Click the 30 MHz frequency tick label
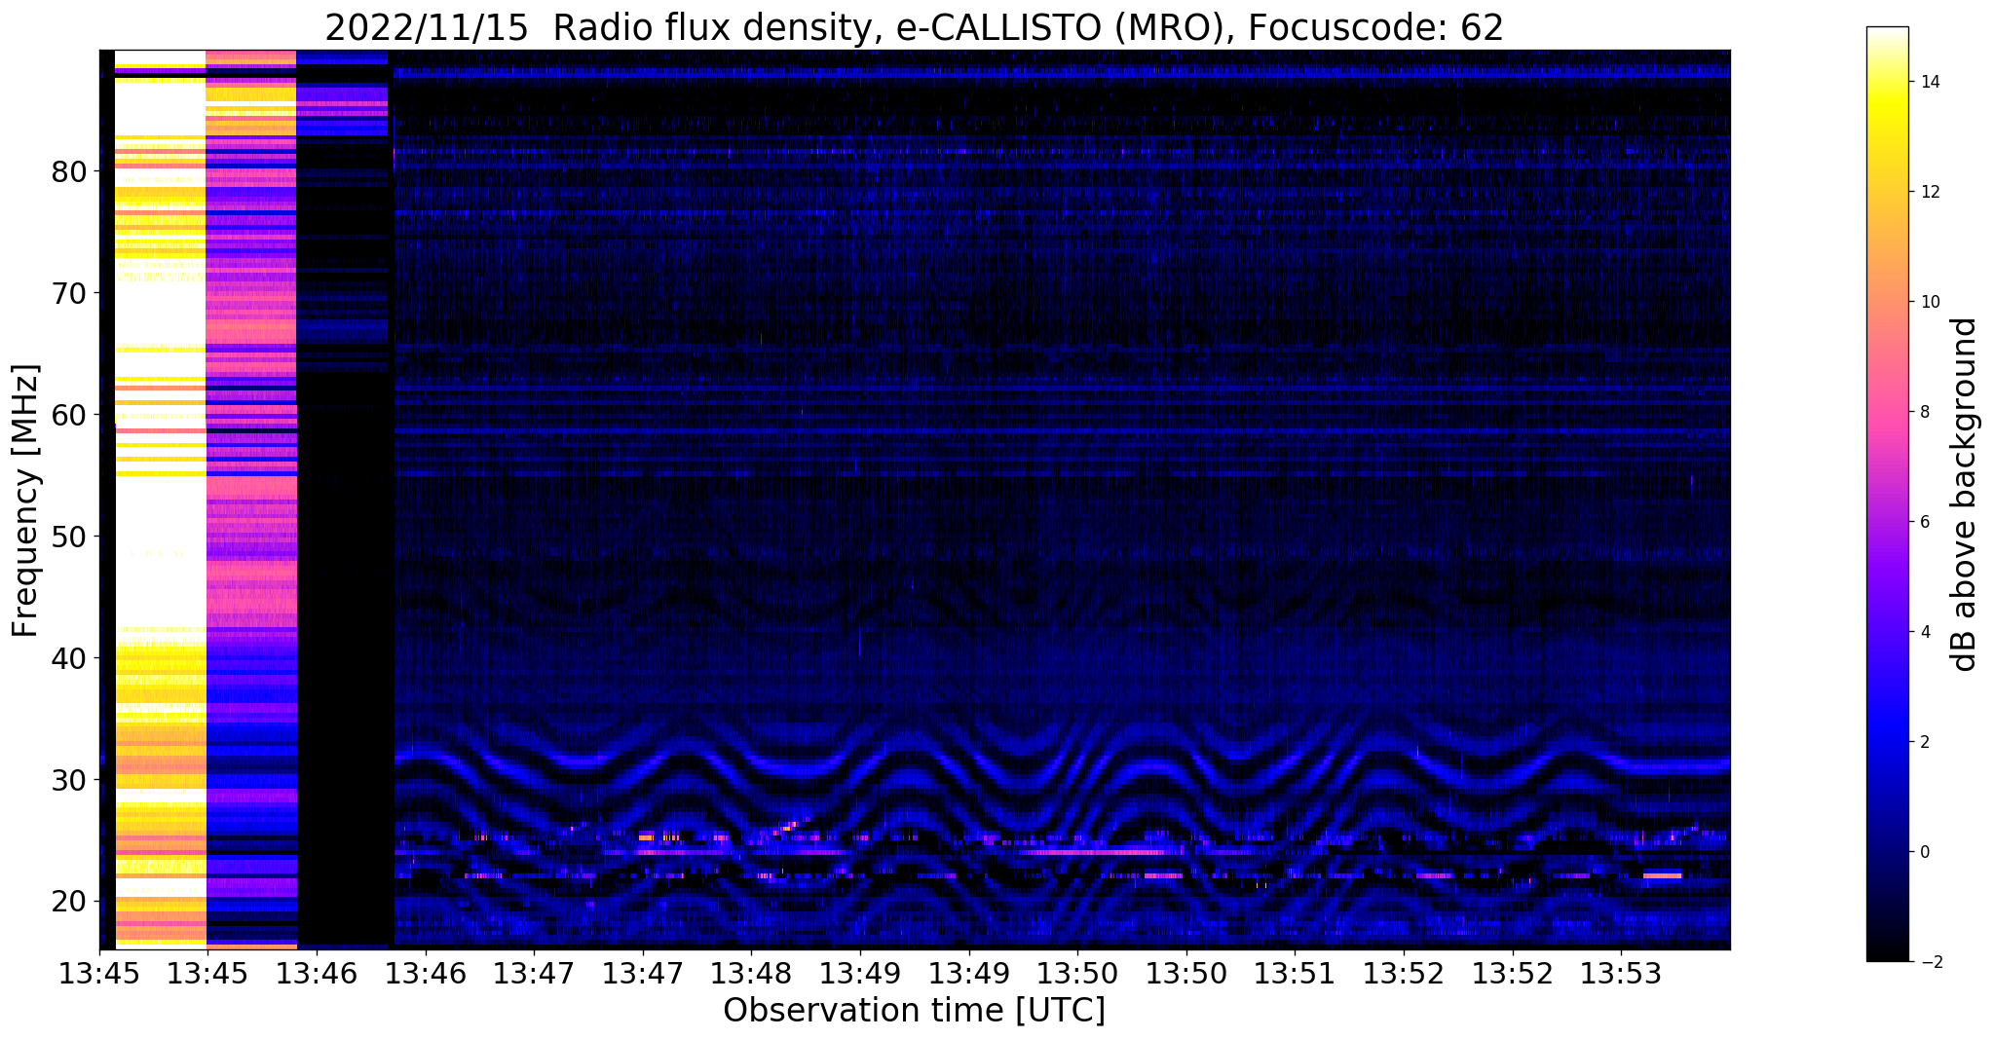 (x=69, y=780)
